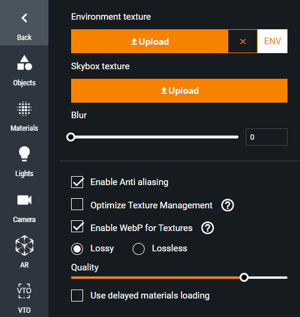The width and height of the screenshot is (300, 317).
Task: Select the Lossless radio option
Action: point(139,249)
